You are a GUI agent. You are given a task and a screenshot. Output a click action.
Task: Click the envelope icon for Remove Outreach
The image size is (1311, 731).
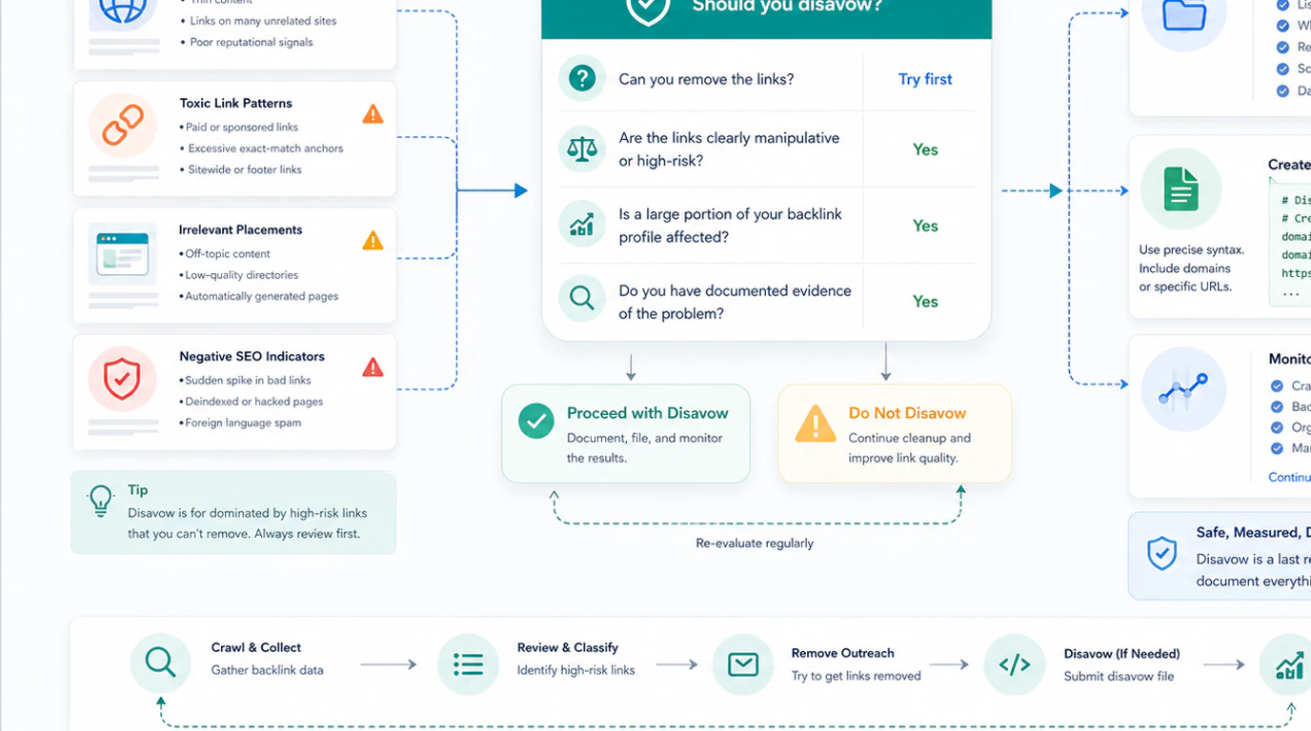[x=743, y=664]
